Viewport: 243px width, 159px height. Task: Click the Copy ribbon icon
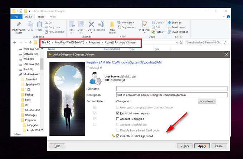point(30,24)
